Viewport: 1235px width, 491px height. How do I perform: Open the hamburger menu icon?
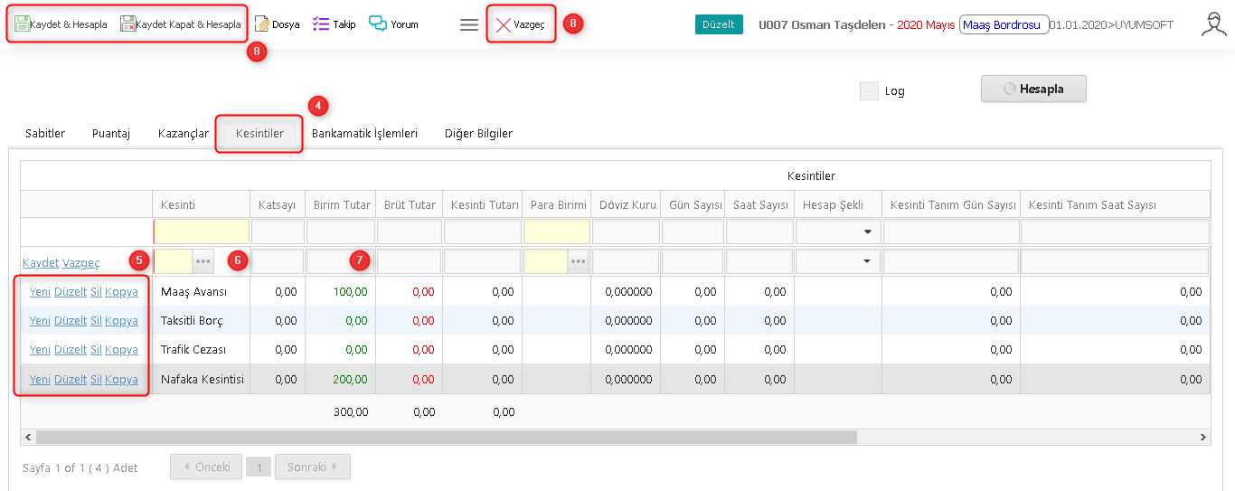[469, 25]
